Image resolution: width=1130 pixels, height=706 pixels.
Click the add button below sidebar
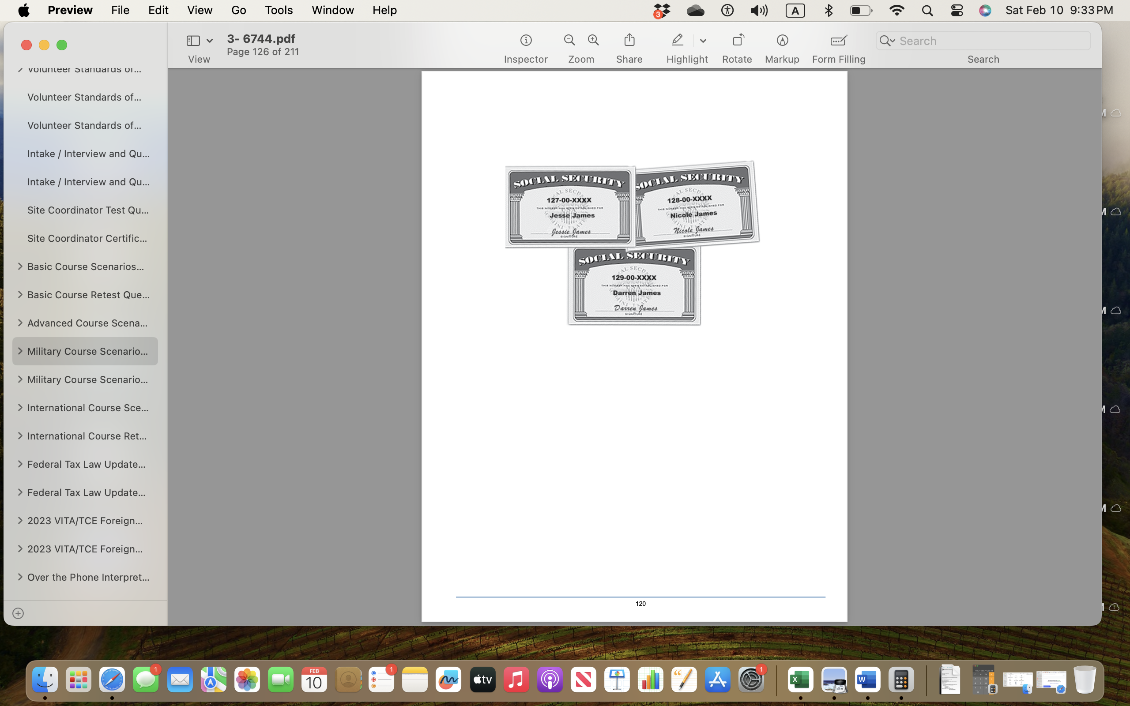click(x=18, y=613)
